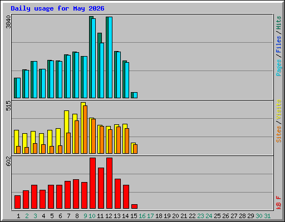Click the day 3 cyan hits bar
Screen dimensions: 285x222
coord(35,79)
